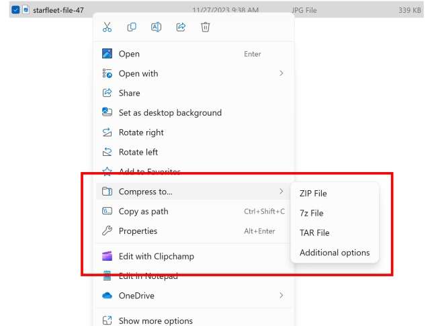Choose ZIP File compression option
This screenshot has height=326, width=430.
pos(313,194)
